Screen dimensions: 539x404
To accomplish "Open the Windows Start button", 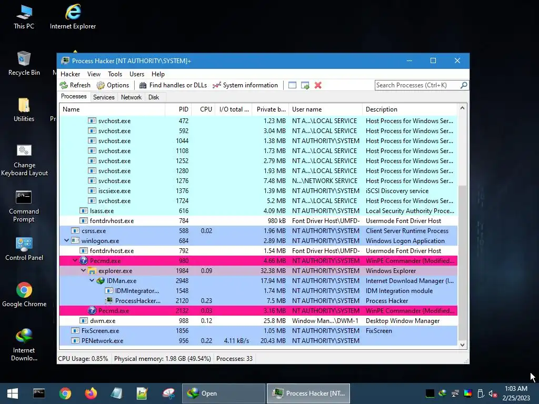I will [13, 393].
